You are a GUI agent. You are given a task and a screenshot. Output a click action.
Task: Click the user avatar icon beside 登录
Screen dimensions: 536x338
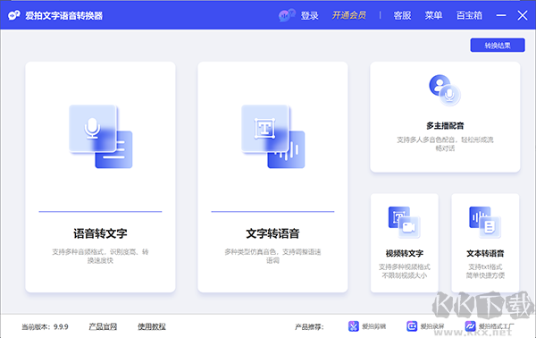[287, 15]
